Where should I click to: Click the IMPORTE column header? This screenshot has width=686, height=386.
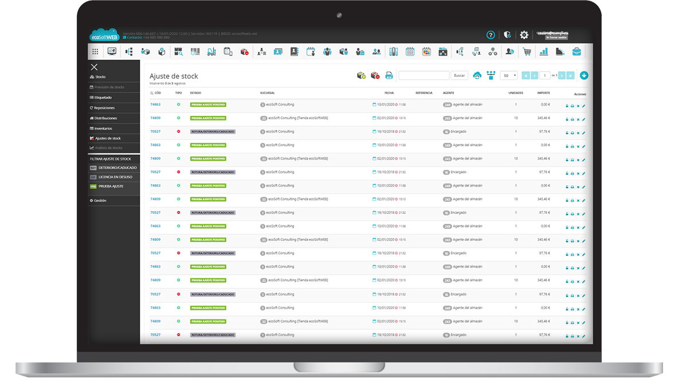(x=544, y=93)
